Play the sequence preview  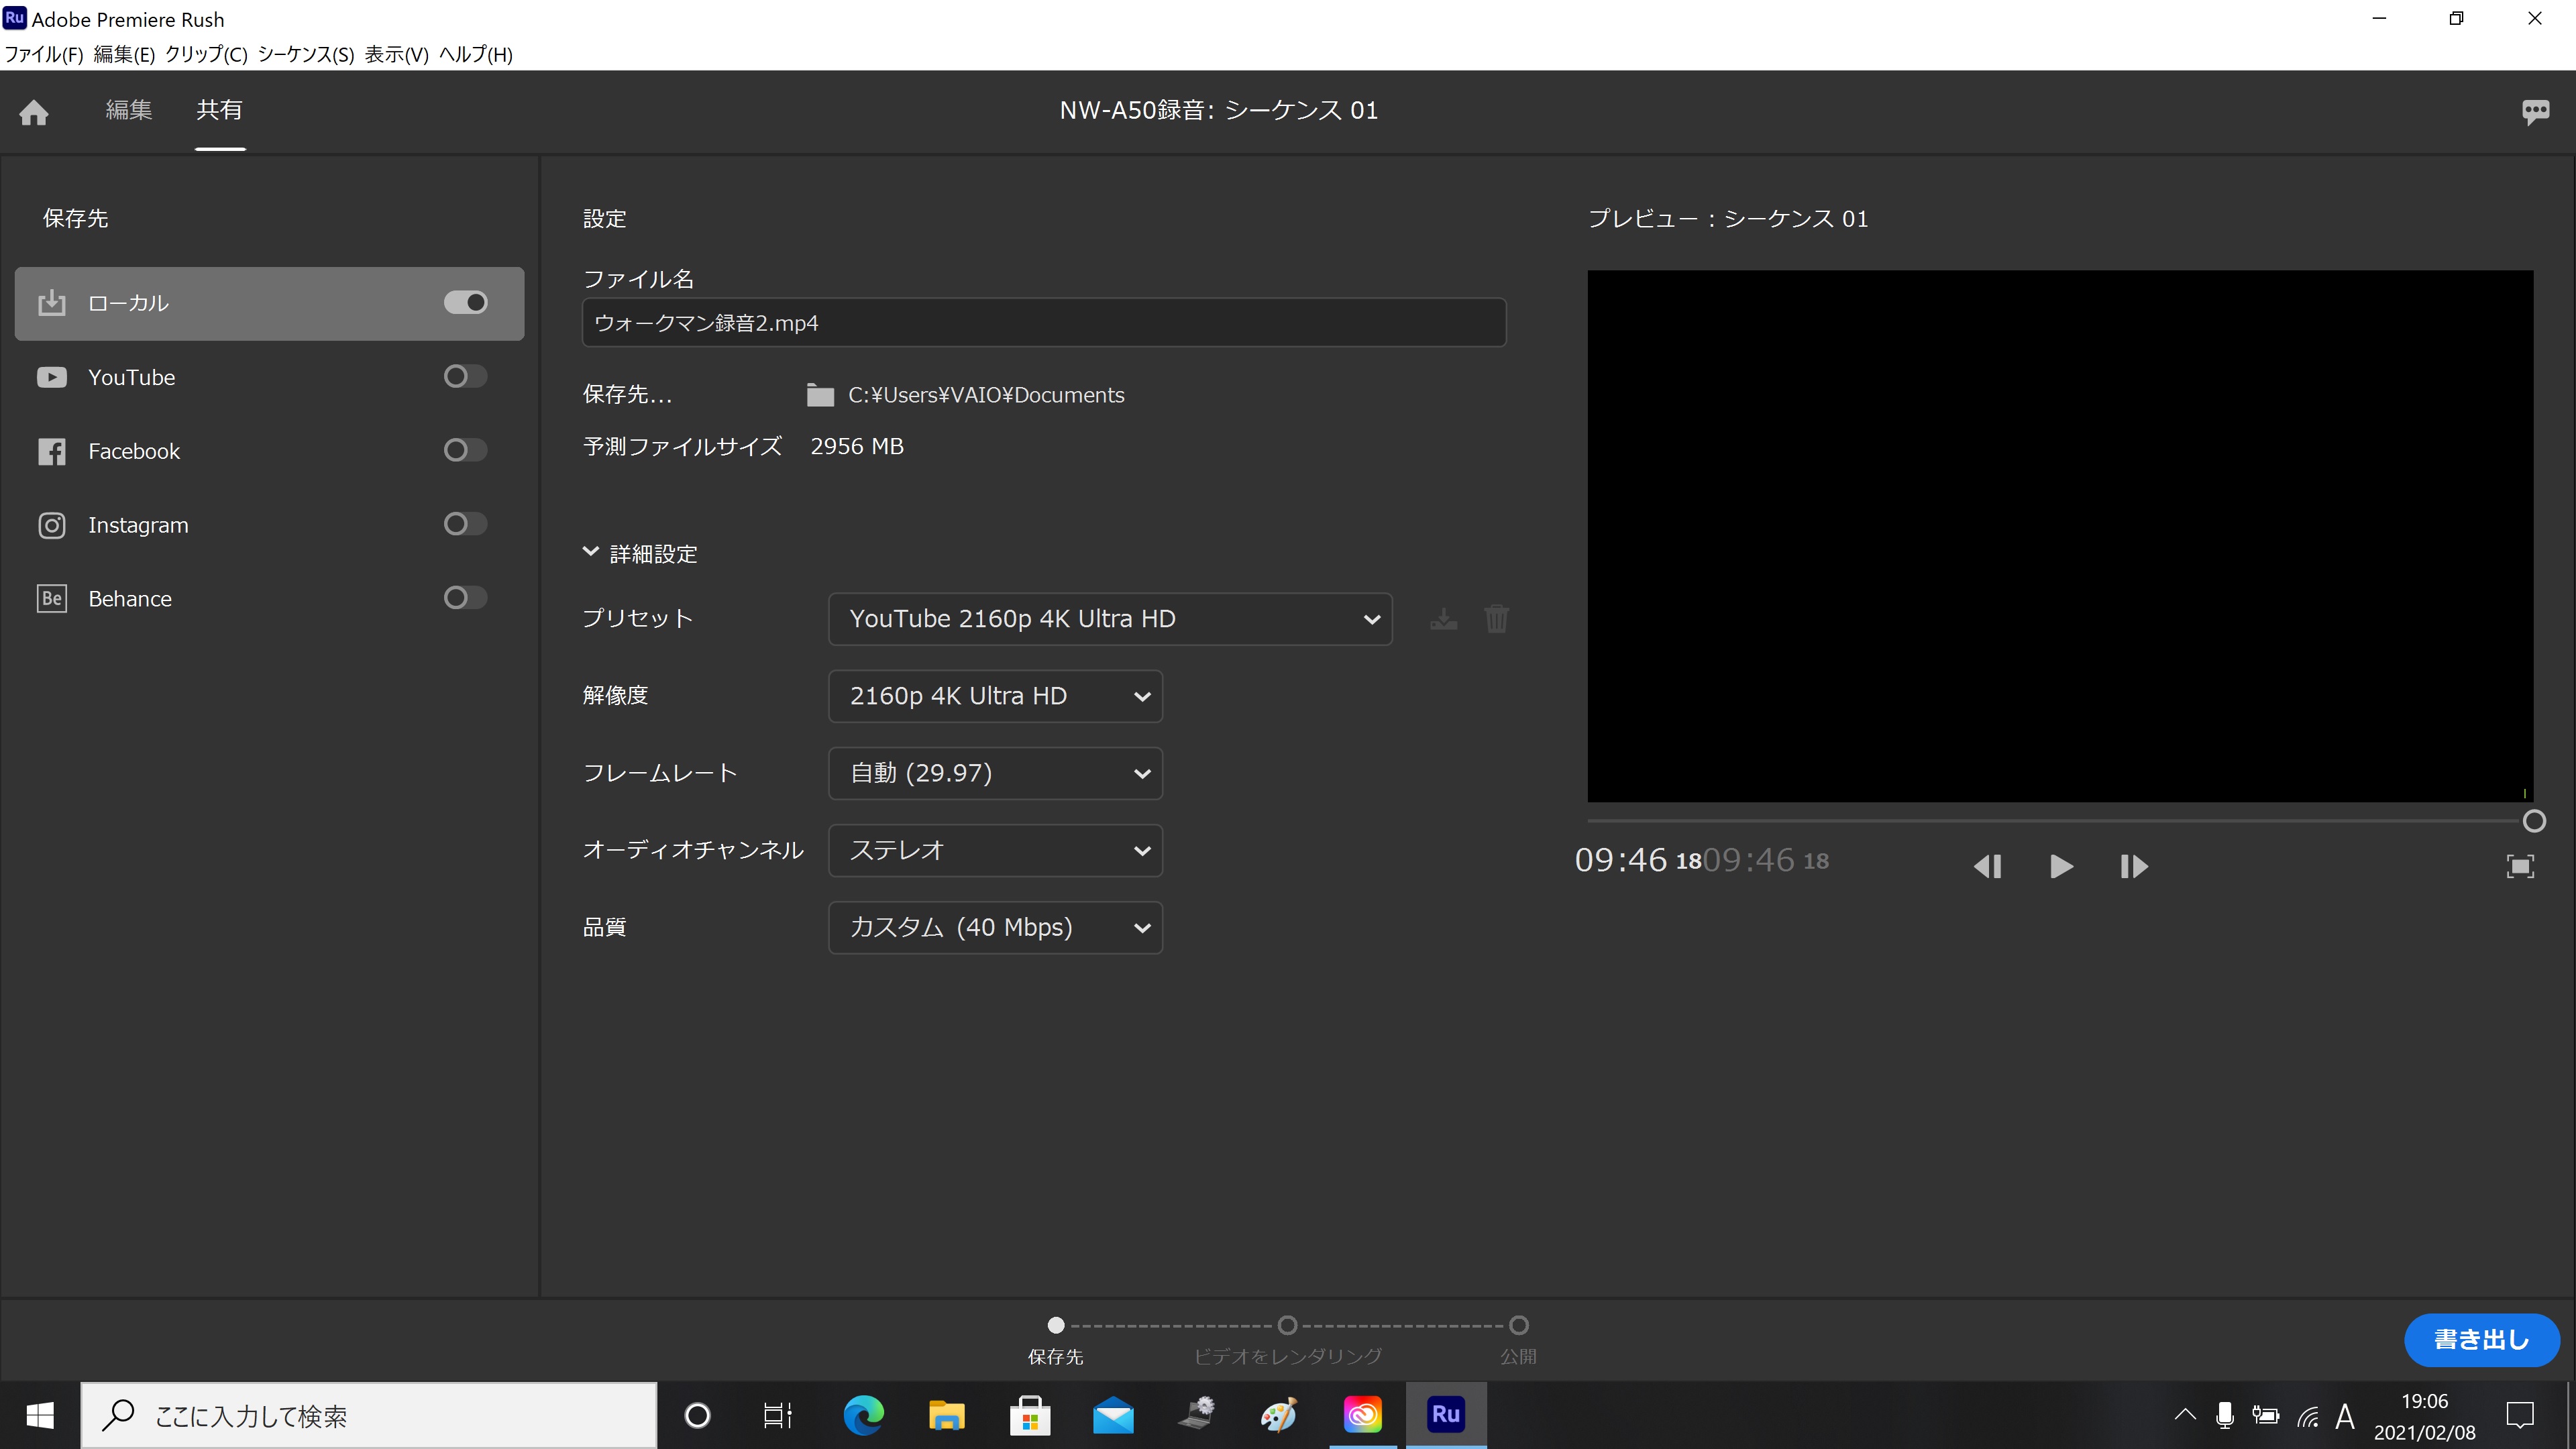coord(2060,866)
